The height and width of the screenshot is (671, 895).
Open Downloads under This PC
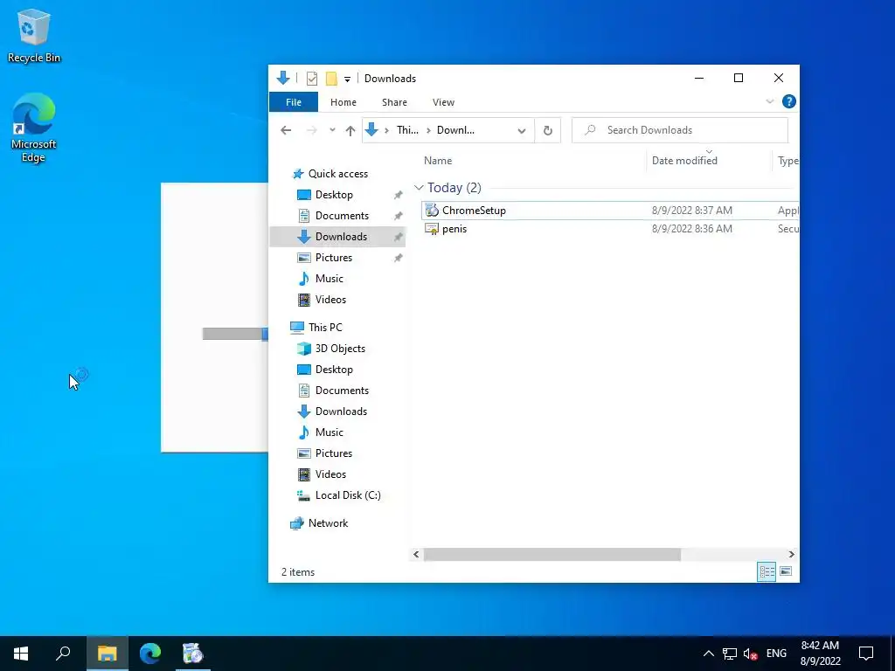click(x=341, y=412)
